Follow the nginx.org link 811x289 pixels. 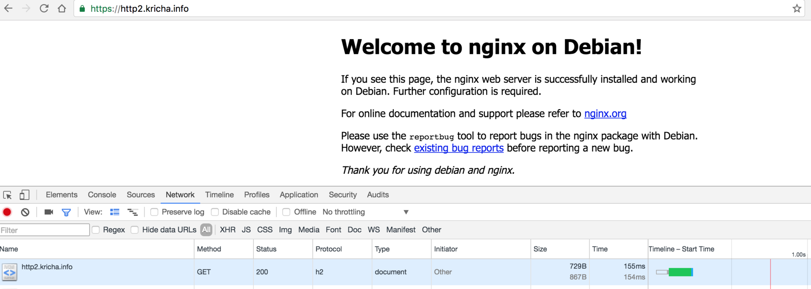click(x=605, y=114)
